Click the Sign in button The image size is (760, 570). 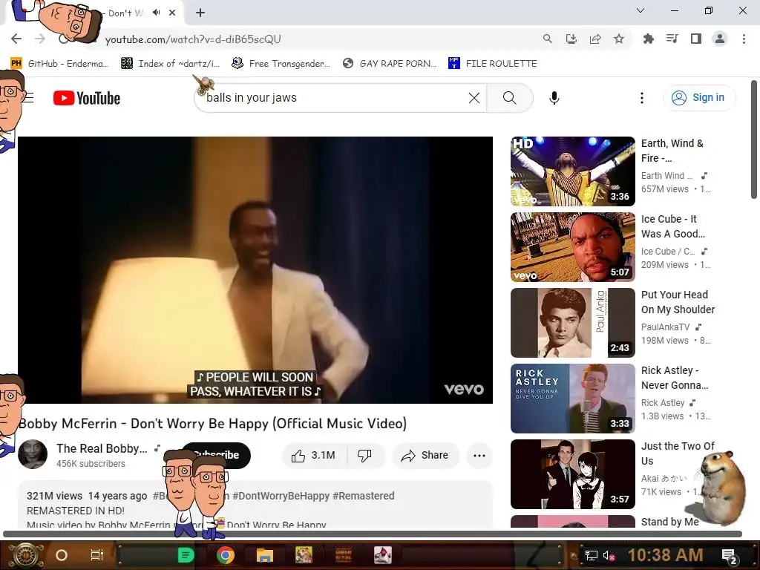(698, 98)
